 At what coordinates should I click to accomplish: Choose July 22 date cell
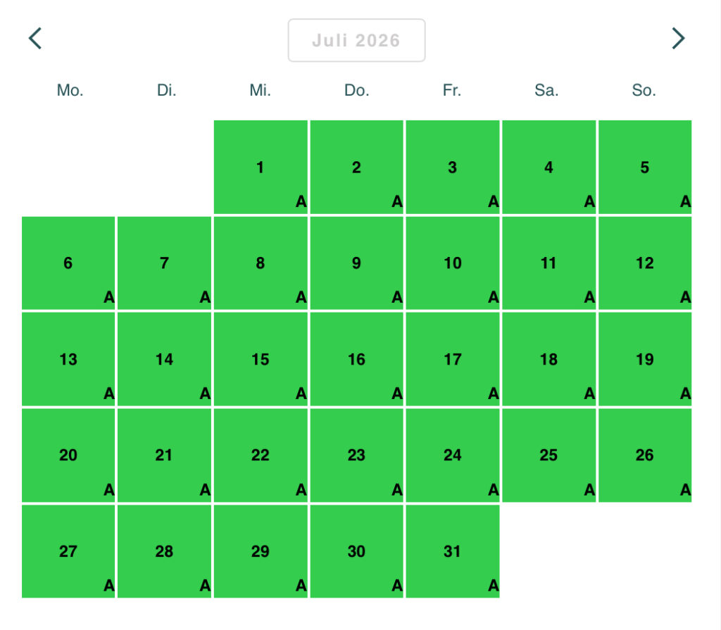261,455
